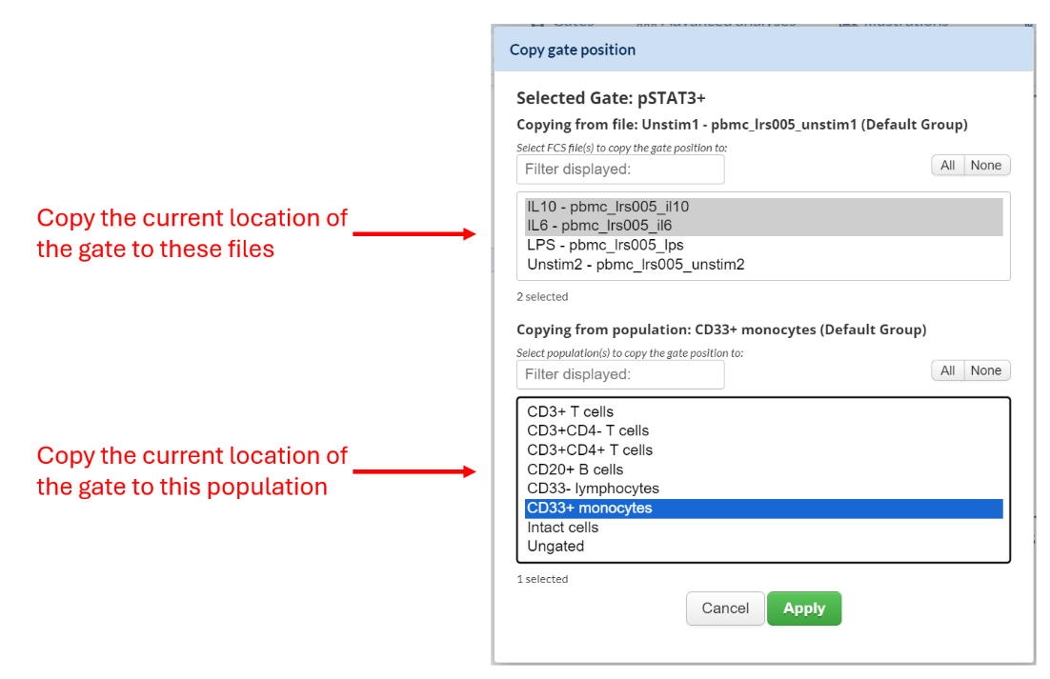Screen dimensions: 1050x679
Task: Select CD3+CD4- T cells population
Action: click(x=587, y=430)
